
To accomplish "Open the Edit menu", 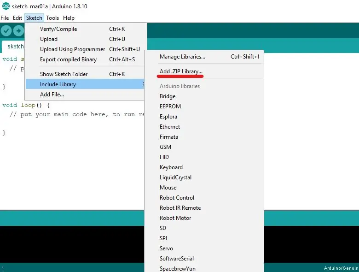I will click(17, 18).
